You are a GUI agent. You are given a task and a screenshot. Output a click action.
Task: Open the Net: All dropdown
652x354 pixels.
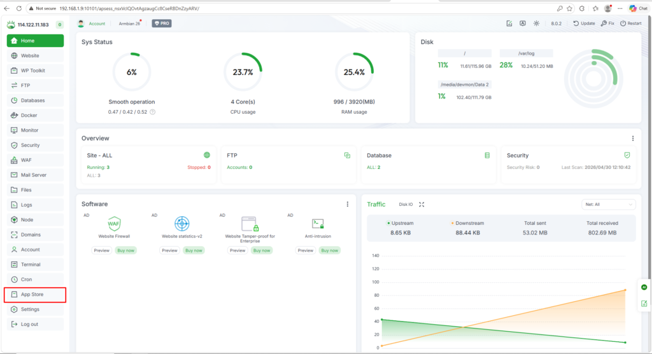(608, 204)
